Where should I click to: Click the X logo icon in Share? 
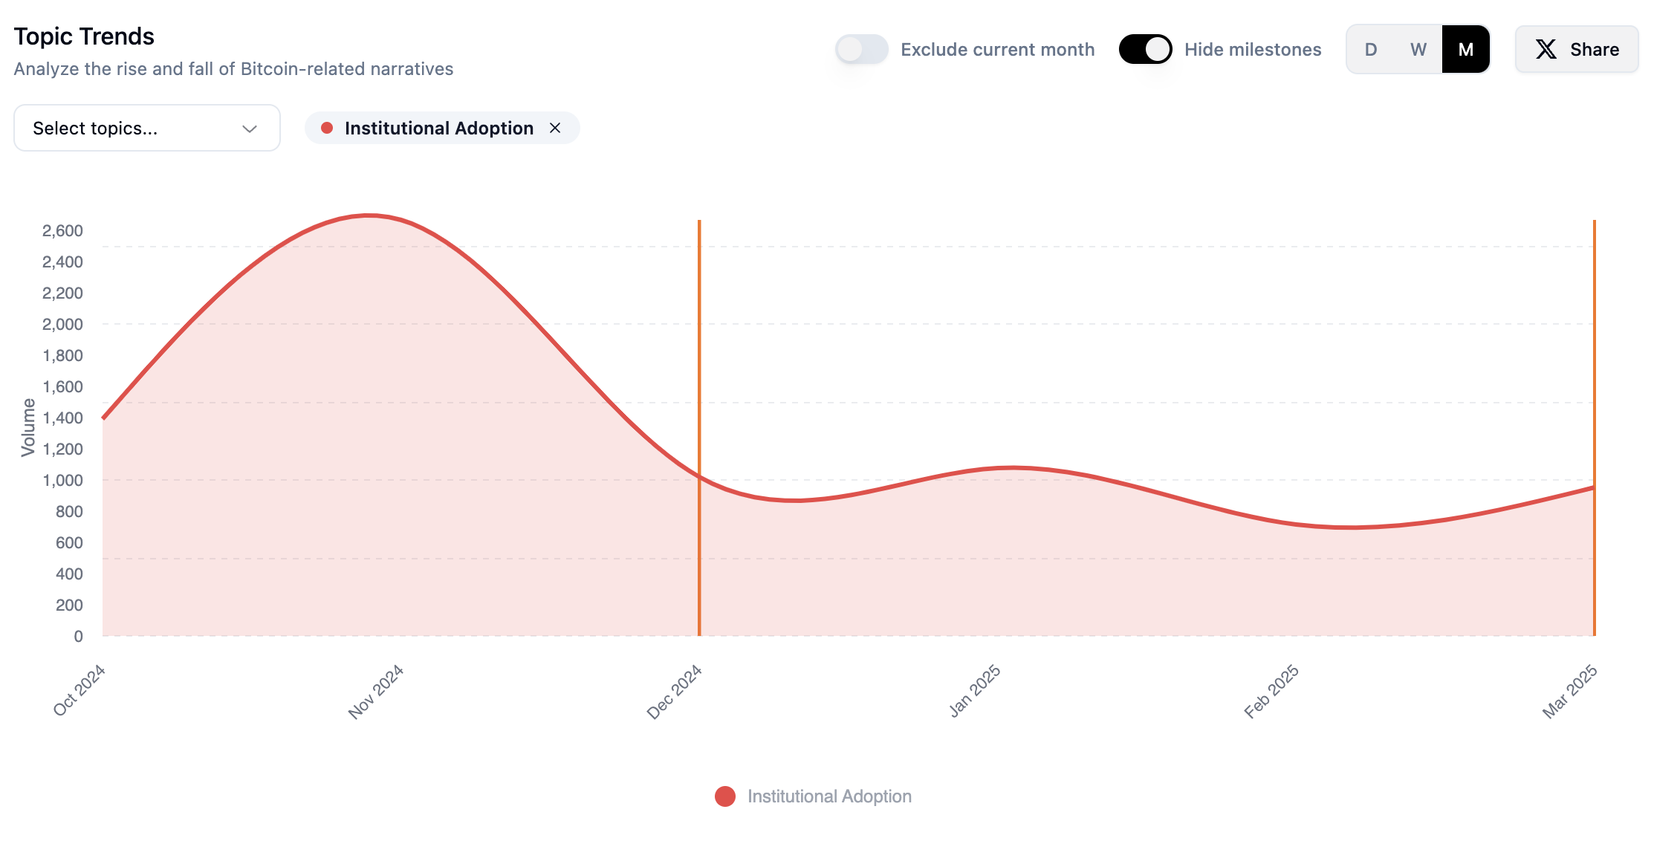(1546, 50)
